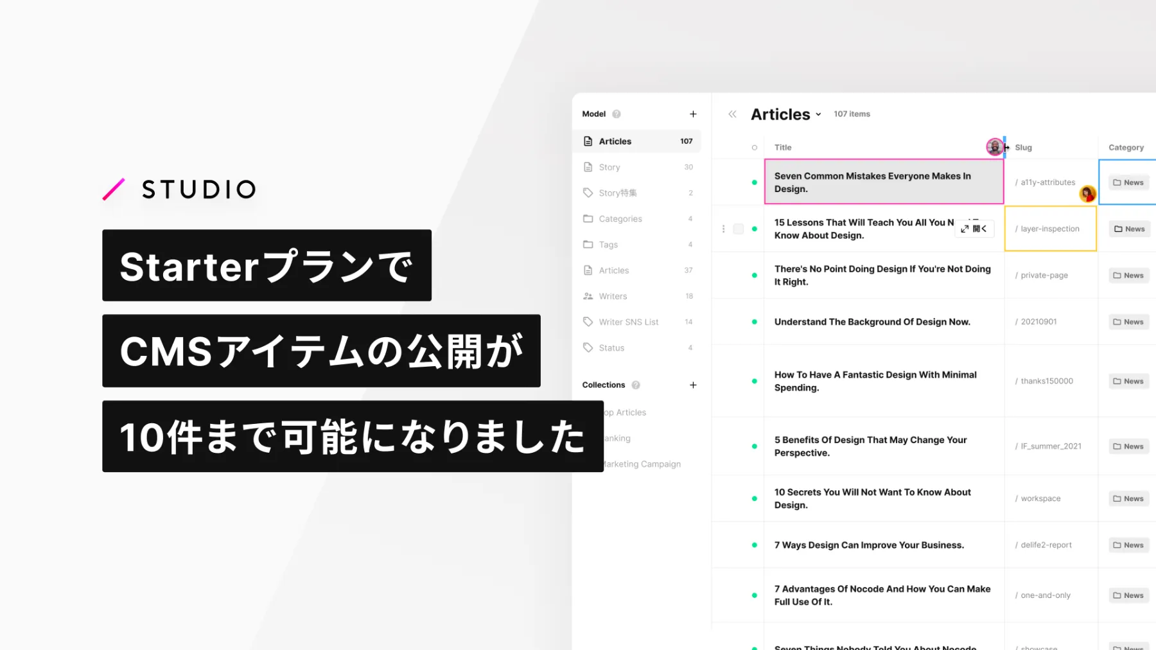Click the News category tag on the thanks150000 row
Screen dimensions: 1156x650
[1128, 382]
